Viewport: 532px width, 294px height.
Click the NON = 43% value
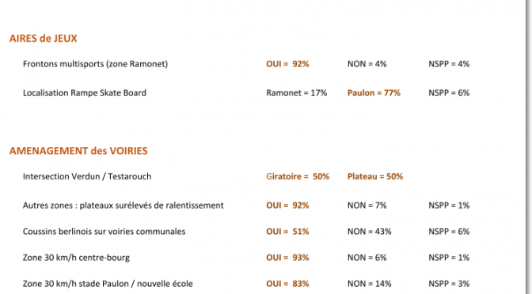(x=369, y=232)
